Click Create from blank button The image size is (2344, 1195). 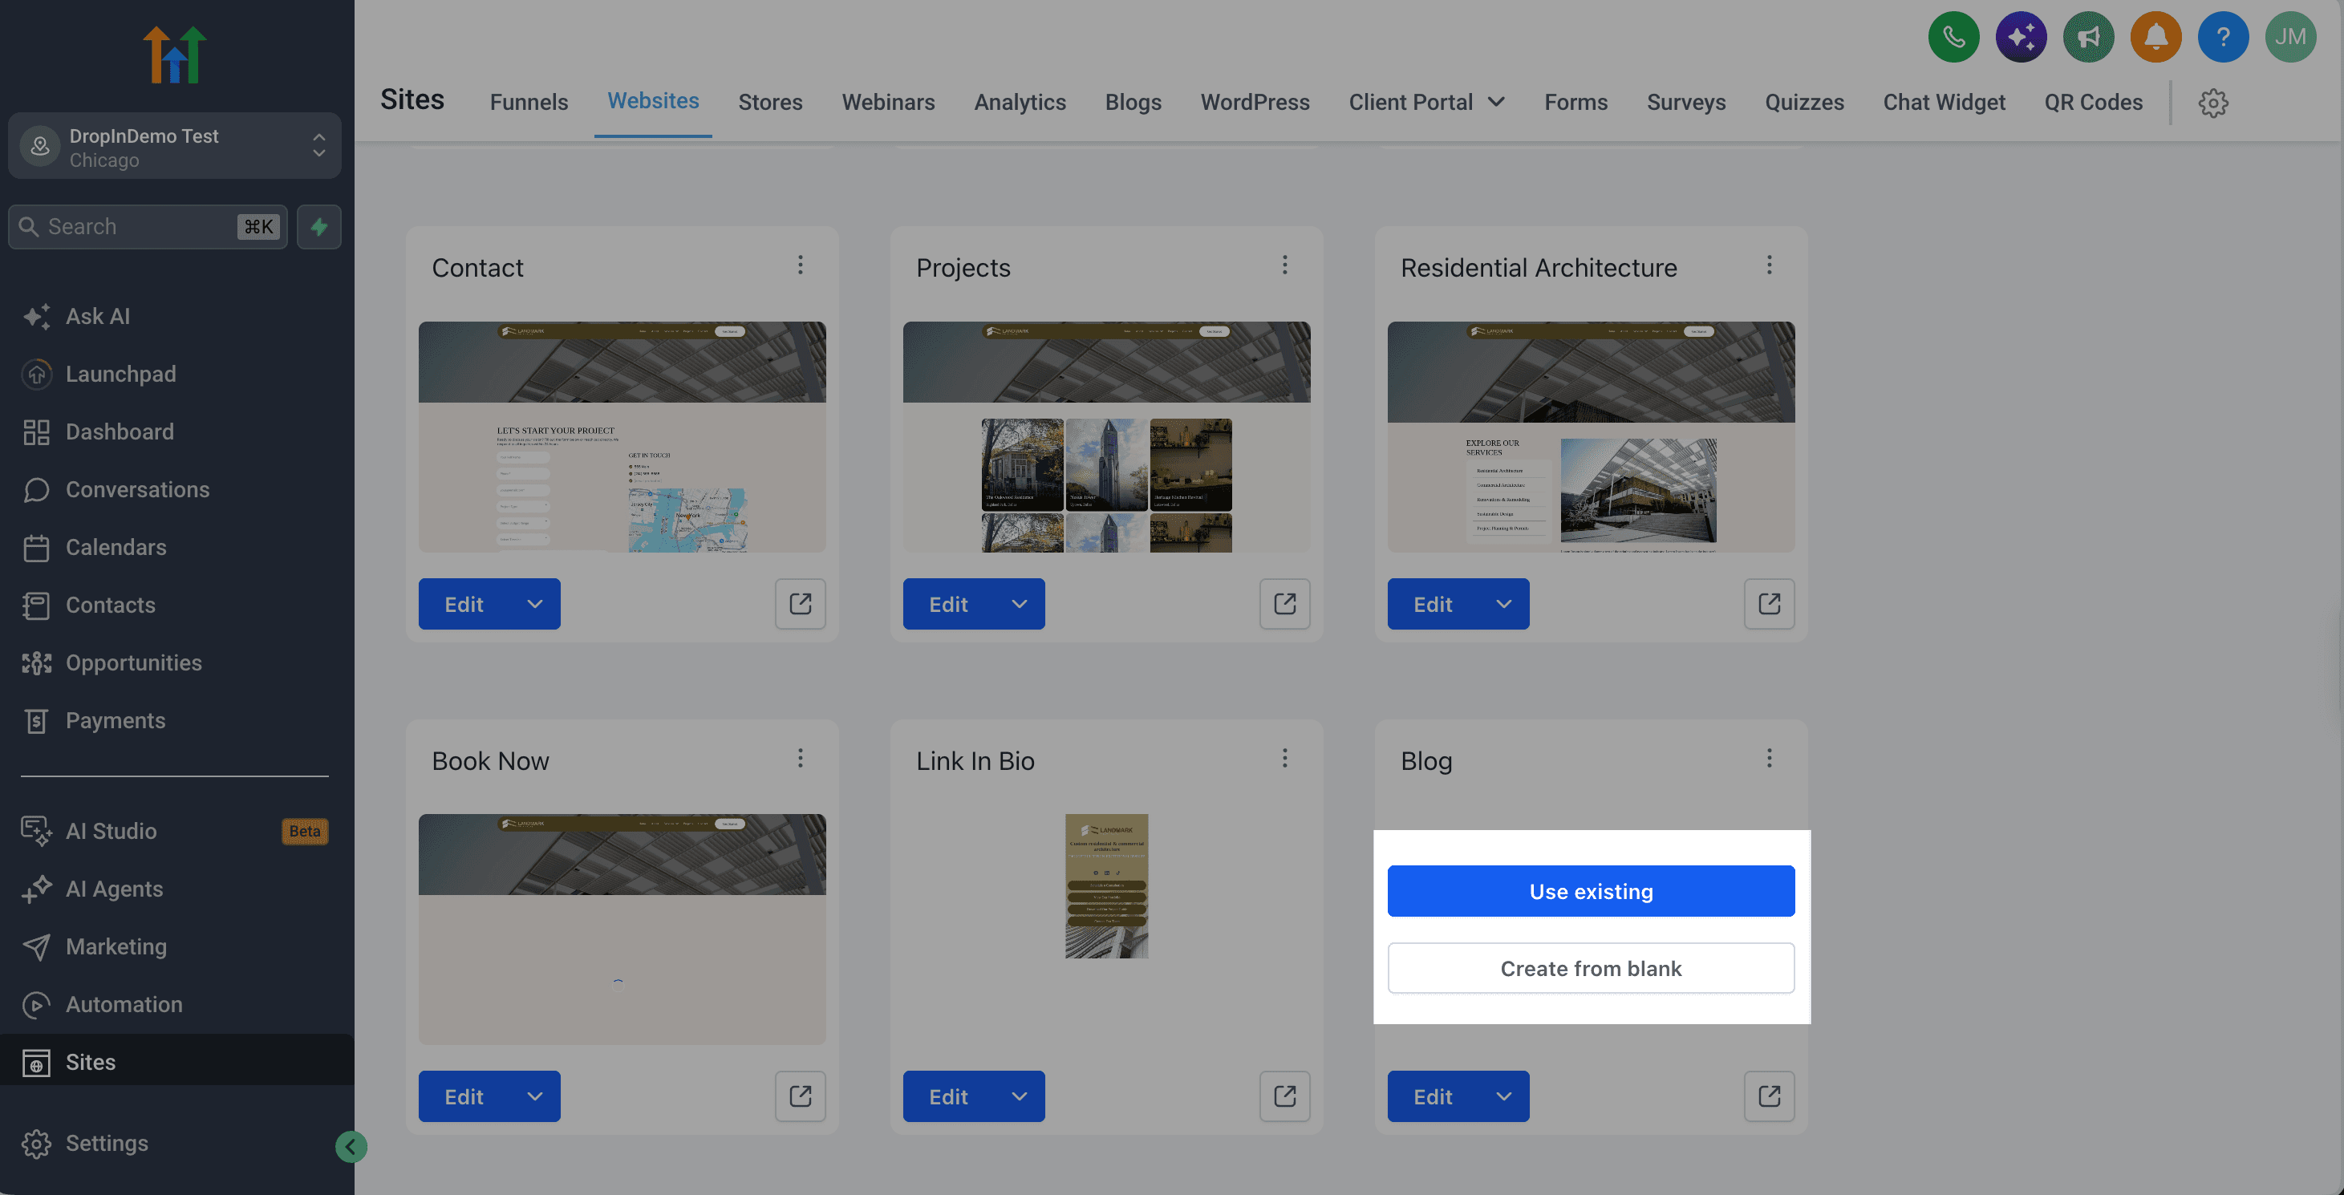(x=1591, y=969)
